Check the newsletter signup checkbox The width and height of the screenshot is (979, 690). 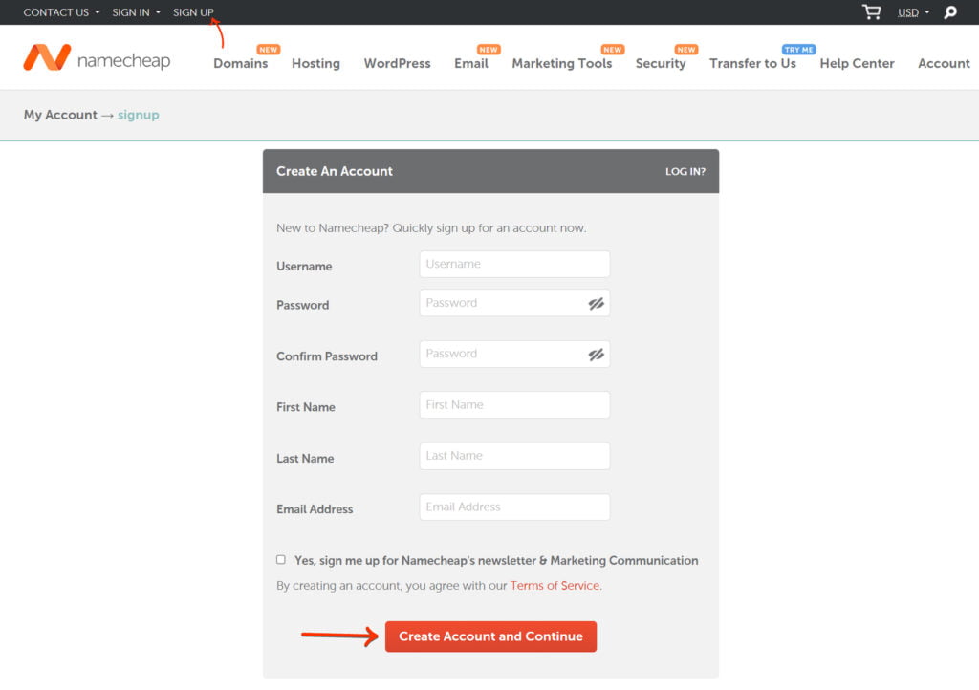pyautogui.click(x=281, y=560)
